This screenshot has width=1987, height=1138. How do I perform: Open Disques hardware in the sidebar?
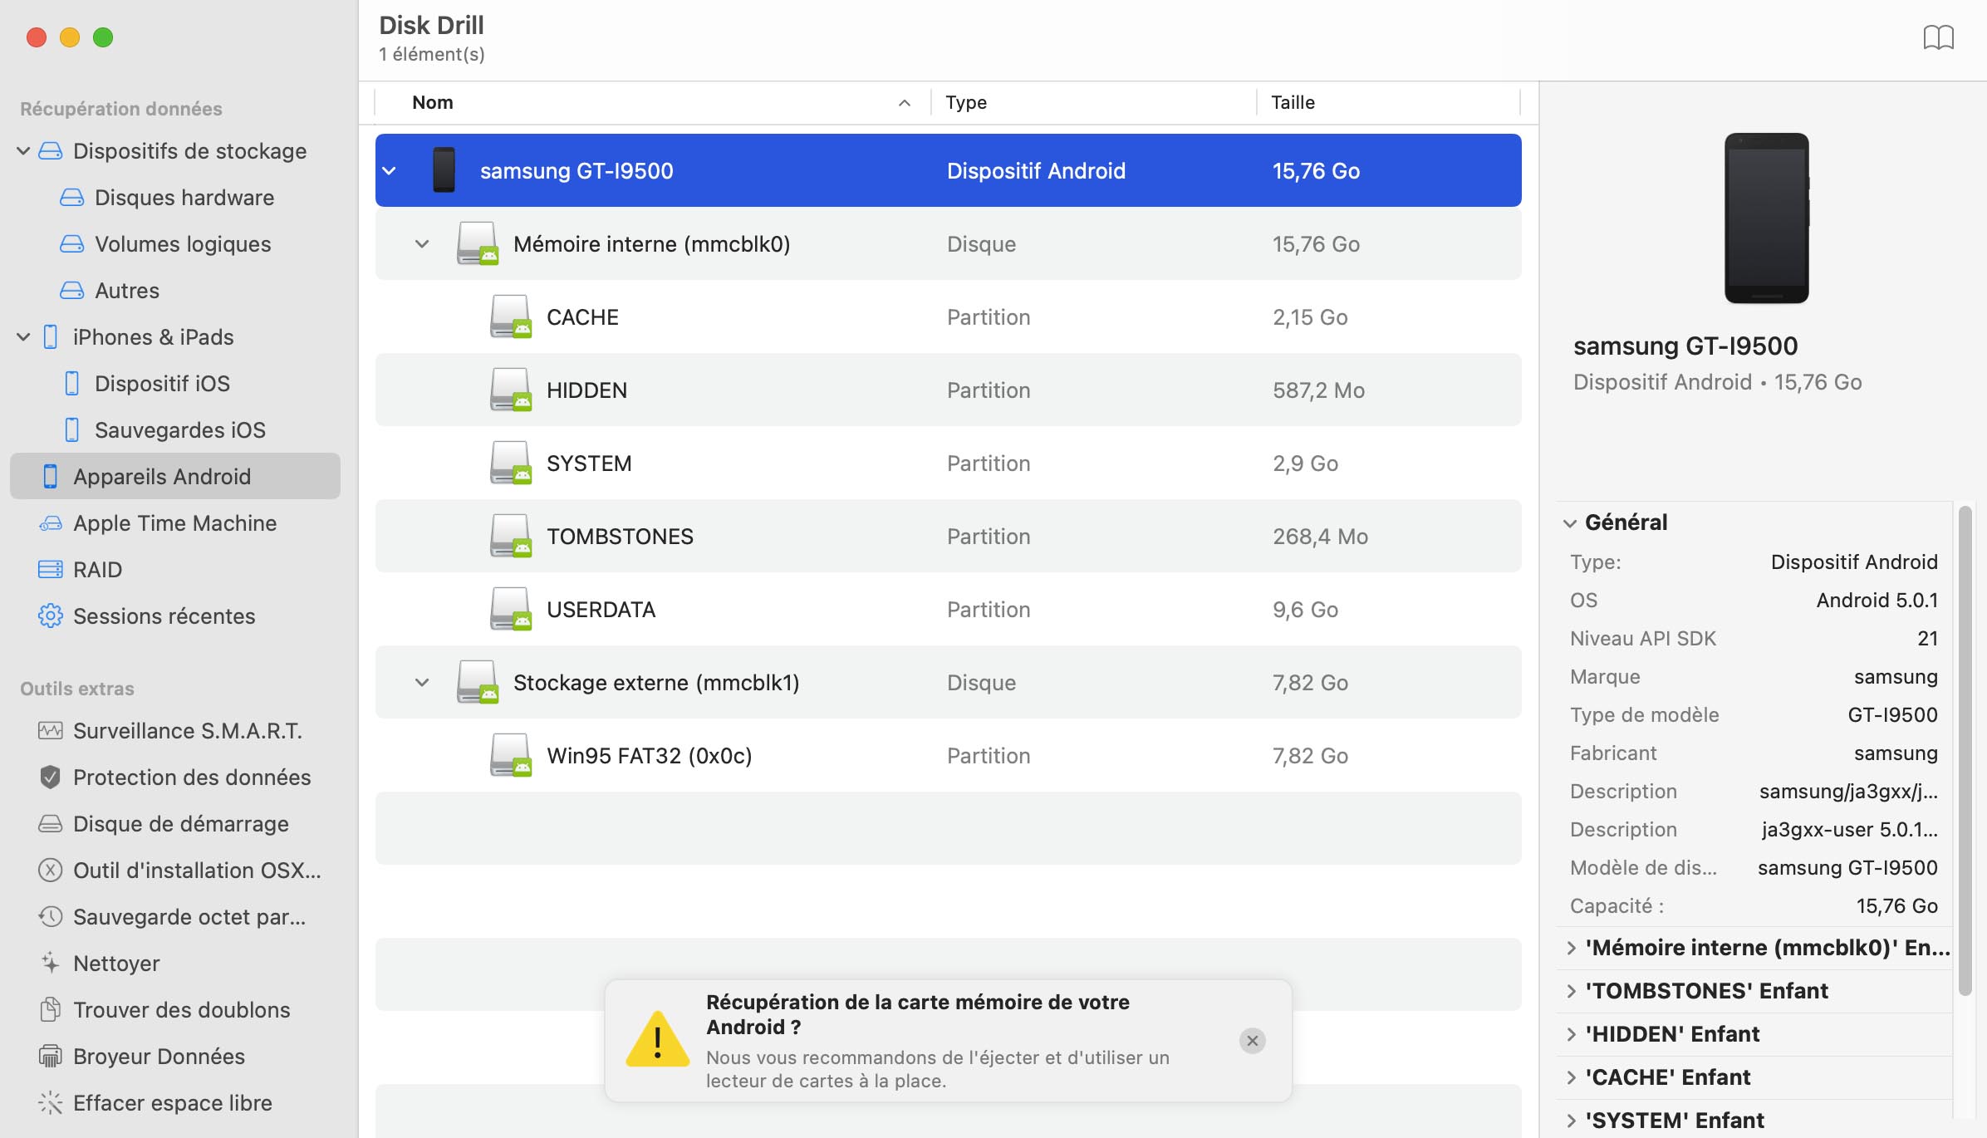click(x=175, y=198)
